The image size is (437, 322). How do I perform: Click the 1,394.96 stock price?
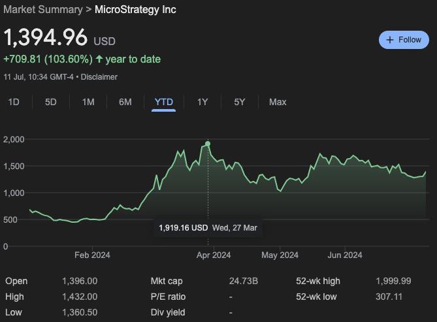click(46, 38)
